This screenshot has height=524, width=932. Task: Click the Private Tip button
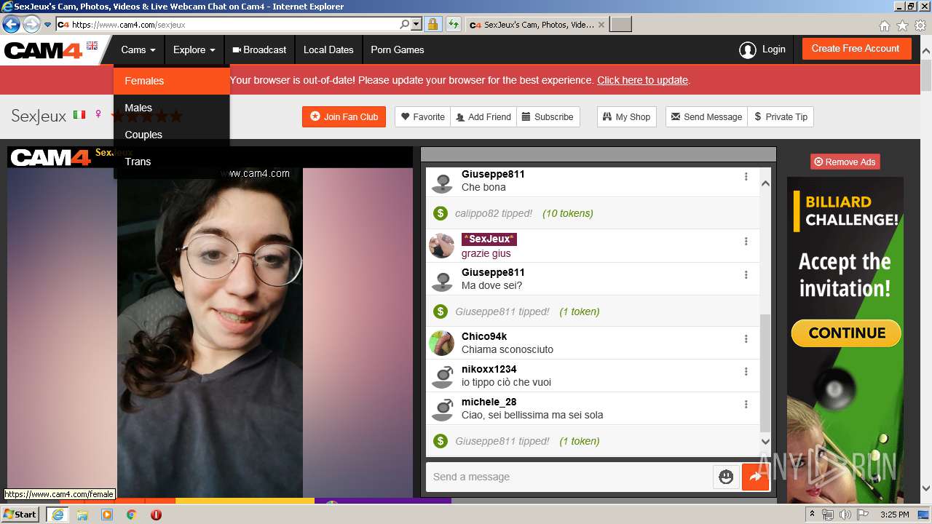point(781,116)
